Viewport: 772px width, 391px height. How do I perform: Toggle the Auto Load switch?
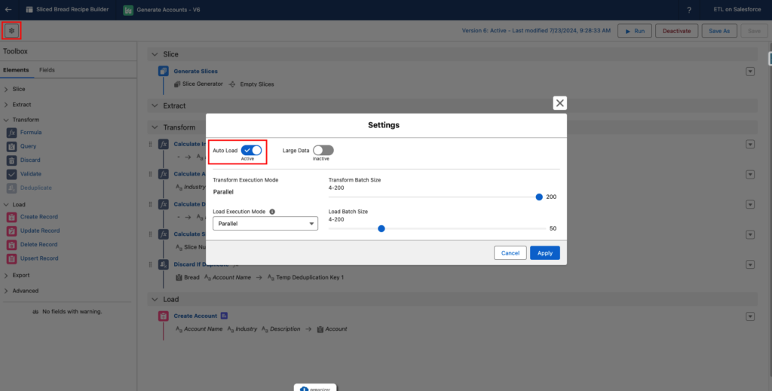click(251, 151)
